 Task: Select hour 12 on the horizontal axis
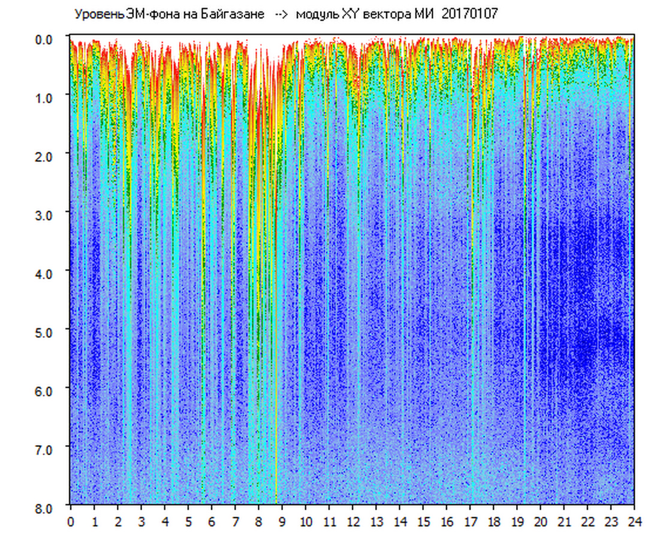pos(352,521)
